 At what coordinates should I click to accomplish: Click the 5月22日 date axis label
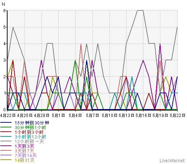[x=178, y=116]
